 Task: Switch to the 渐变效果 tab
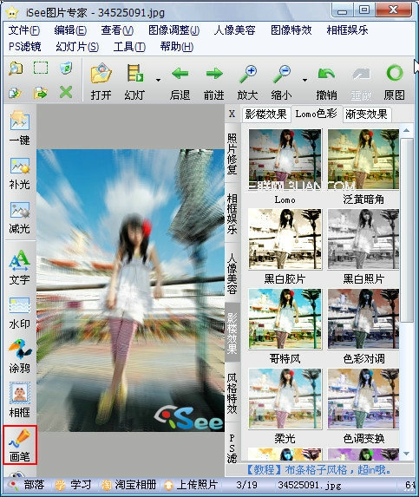click(x=367, y=114)
